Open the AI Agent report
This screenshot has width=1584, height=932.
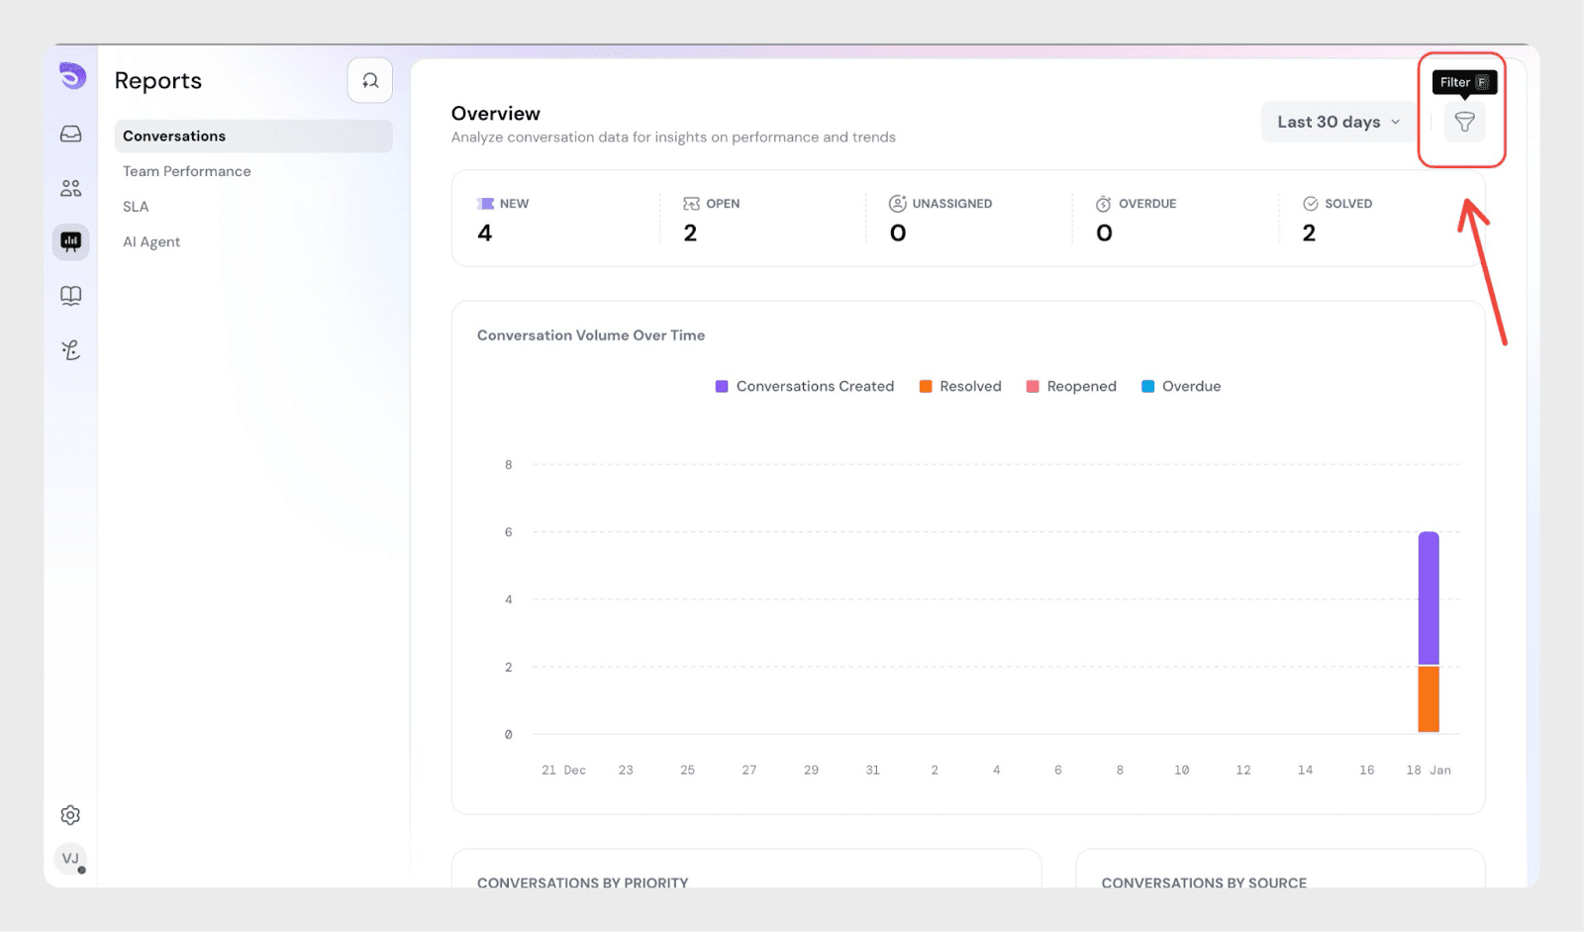pyautogui.click(x=151, y=242)
